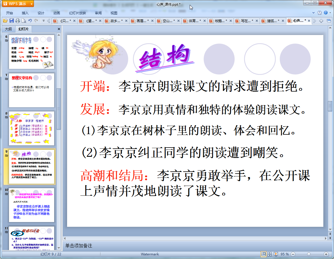The image size is (334, 259).
Task: Open the skin/shirt icon in the top right
Action: (x=319, y=13)
